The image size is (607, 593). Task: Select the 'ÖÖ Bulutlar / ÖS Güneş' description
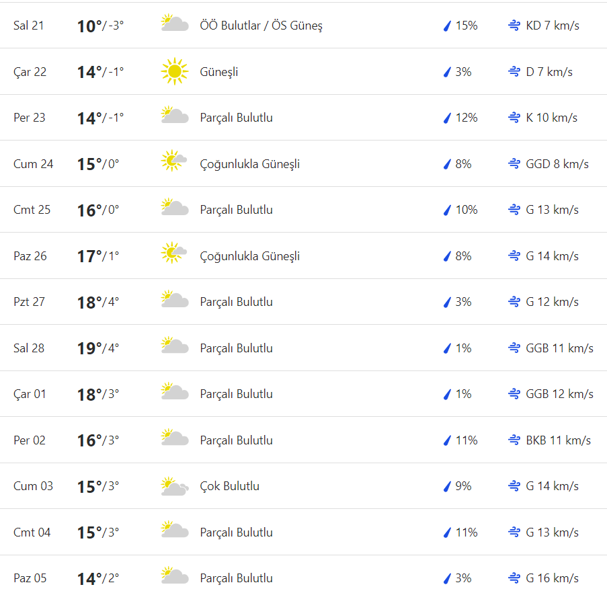261,26
